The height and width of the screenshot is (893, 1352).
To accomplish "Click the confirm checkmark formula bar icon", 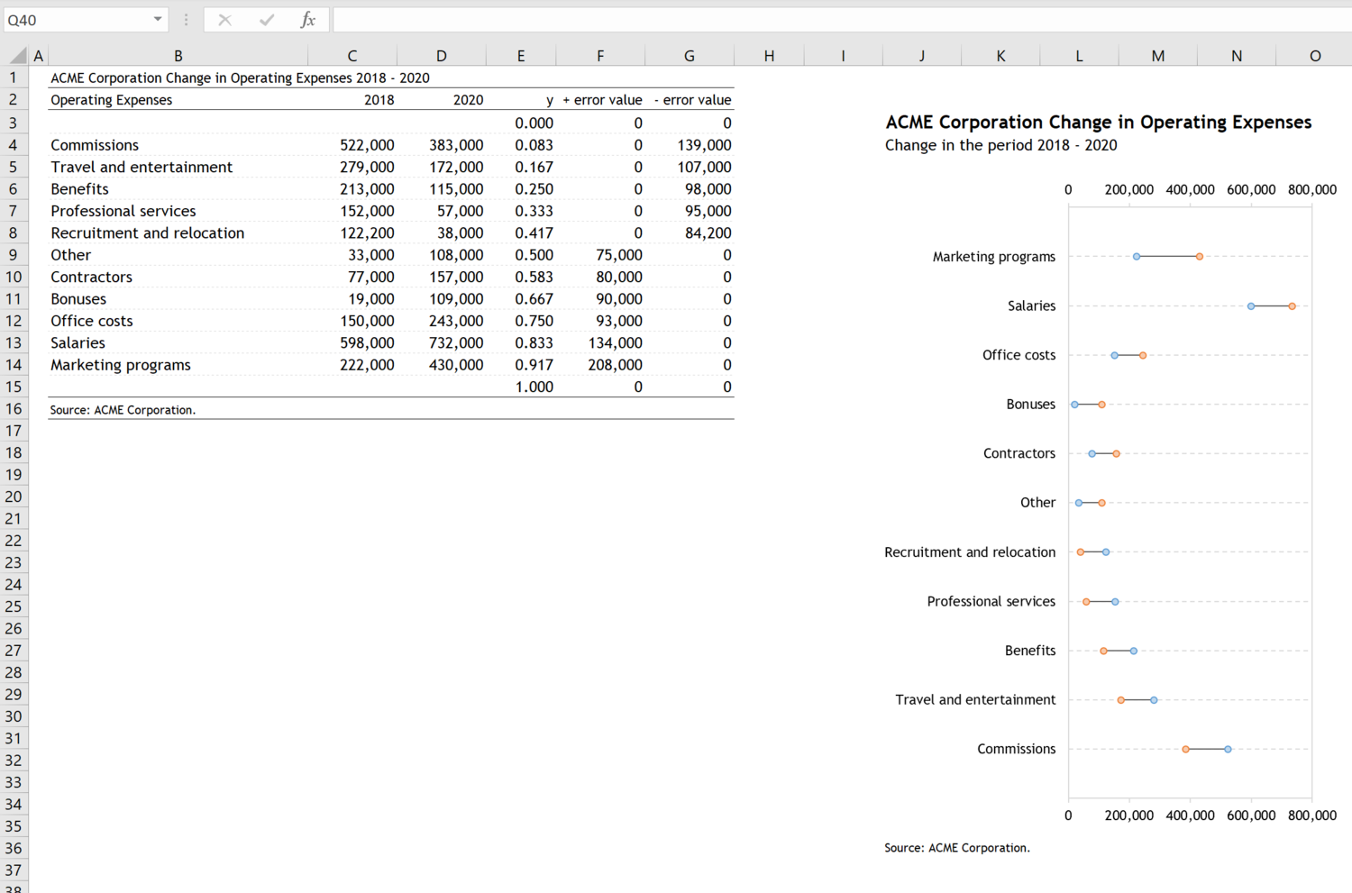I will [266, 20].
